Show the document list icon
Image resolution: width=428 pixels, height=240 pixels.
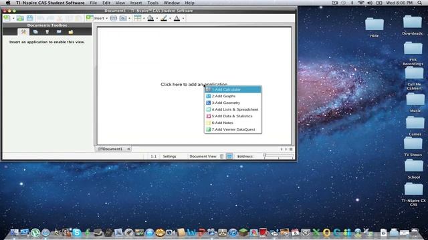tap(291, 149)
